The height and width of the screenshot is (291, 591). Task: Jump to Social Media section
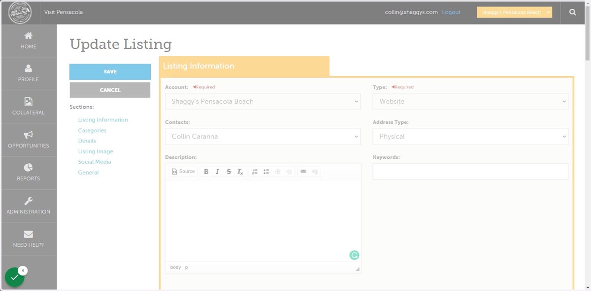coord(95,162)
